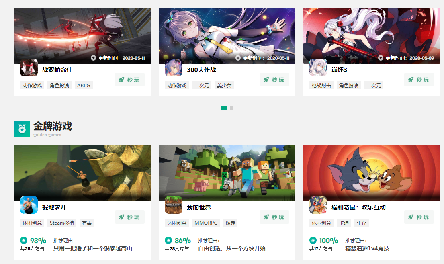Image resolution: width=444 pixels, height=264 pixels.
Task: Open the 掘地求升 game app icon
Action: pos(29,205)
